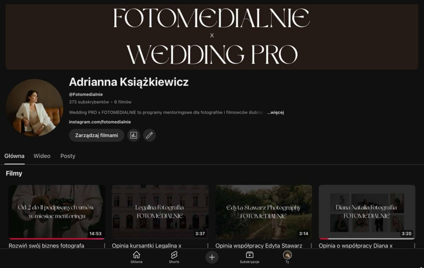The height and width of the screenshot is (268, 424).
Task: Open Subskrypcje icon in bottom navigation
Action: [x=250, y=255]
